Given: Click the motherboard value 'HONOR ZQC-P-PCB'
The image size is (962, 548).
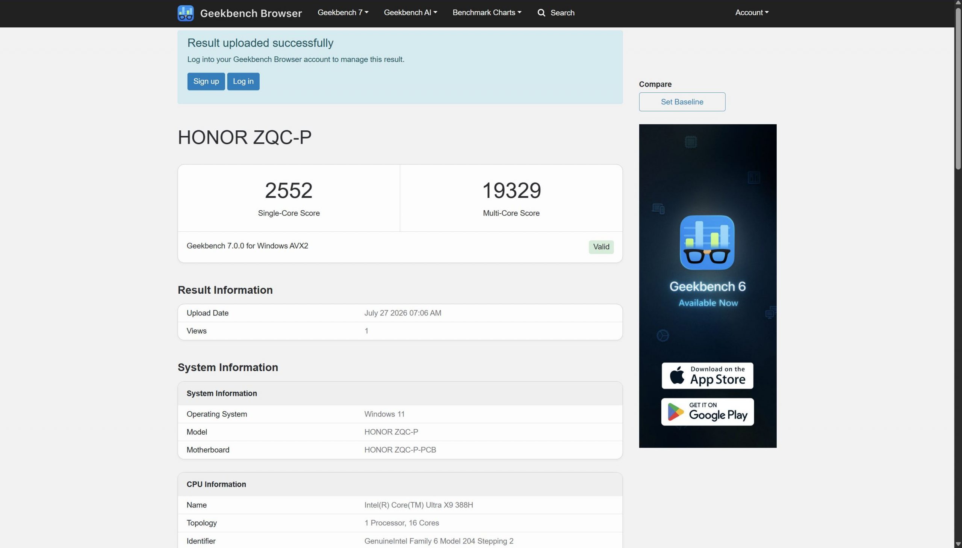Looking at the screenshot, I should click(400, 450).
